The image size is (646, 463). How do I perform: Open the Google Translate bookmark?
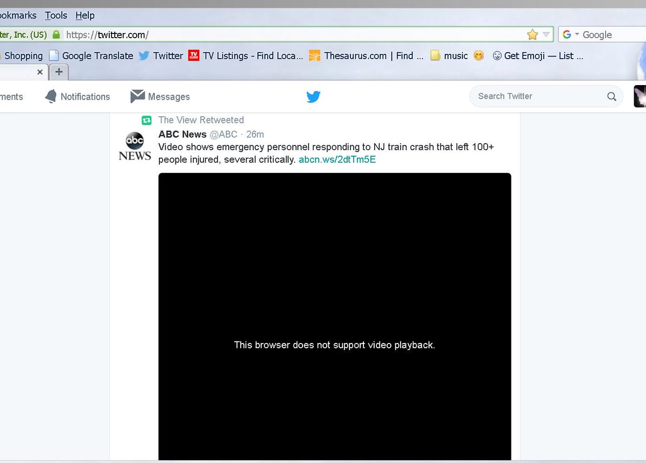coord(91,55)
